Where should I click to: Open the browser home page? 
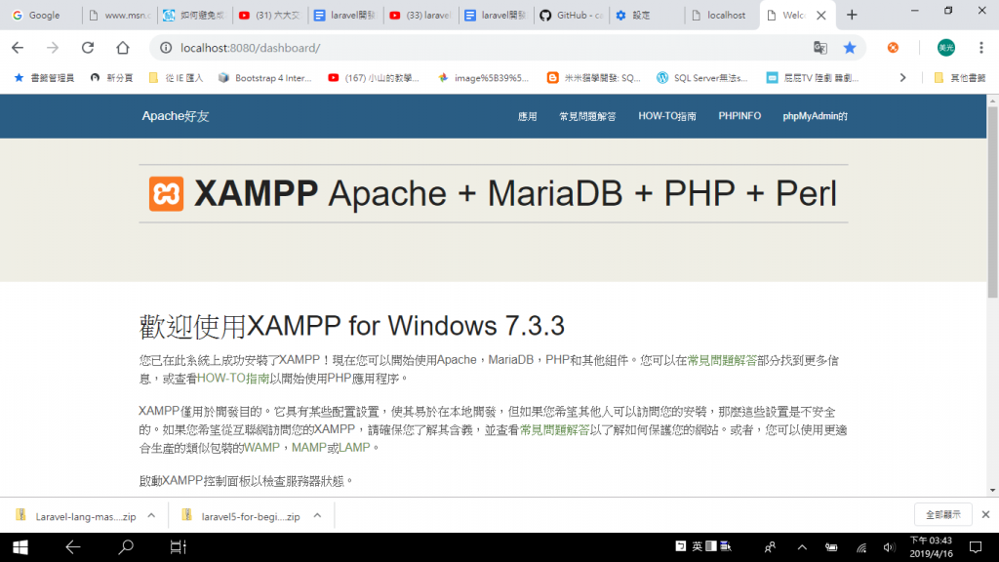pyautogui.click(x=123, y=48)
